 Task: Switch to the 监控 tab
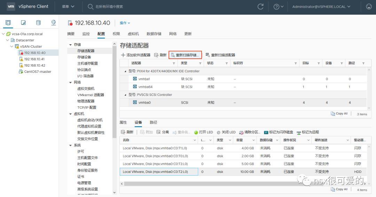[86, 34]
